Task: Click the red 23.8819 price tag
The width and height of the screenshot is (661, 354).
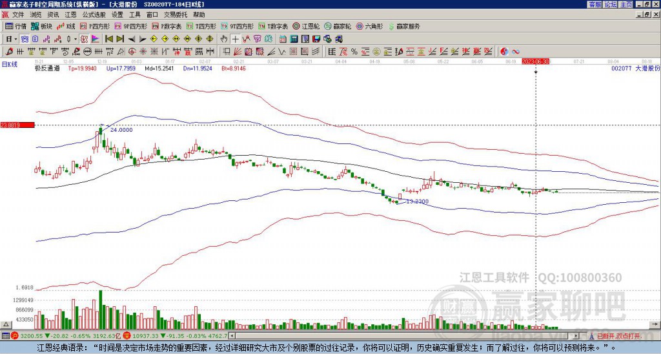Action: tap(17, 125)
